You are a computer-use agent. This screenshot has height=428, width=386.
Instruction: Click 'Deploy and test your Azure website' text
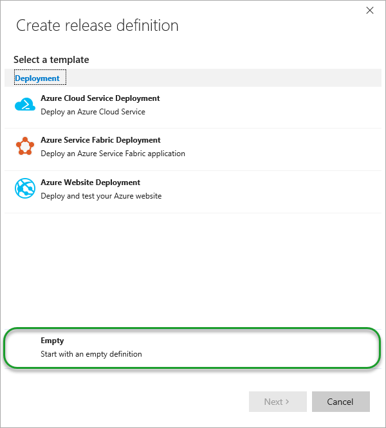(x=101, y=196)
